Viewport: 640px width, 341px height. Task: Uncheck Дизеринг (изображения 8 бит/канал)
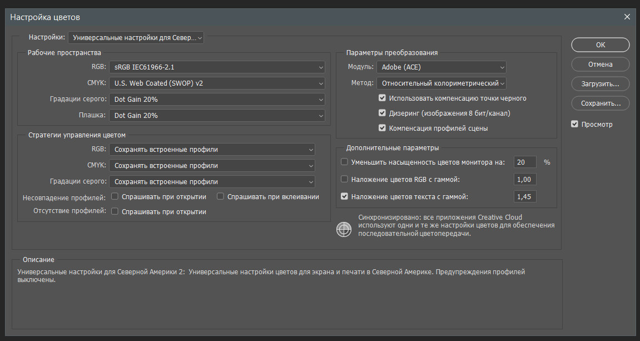click(x=382, y=113)
